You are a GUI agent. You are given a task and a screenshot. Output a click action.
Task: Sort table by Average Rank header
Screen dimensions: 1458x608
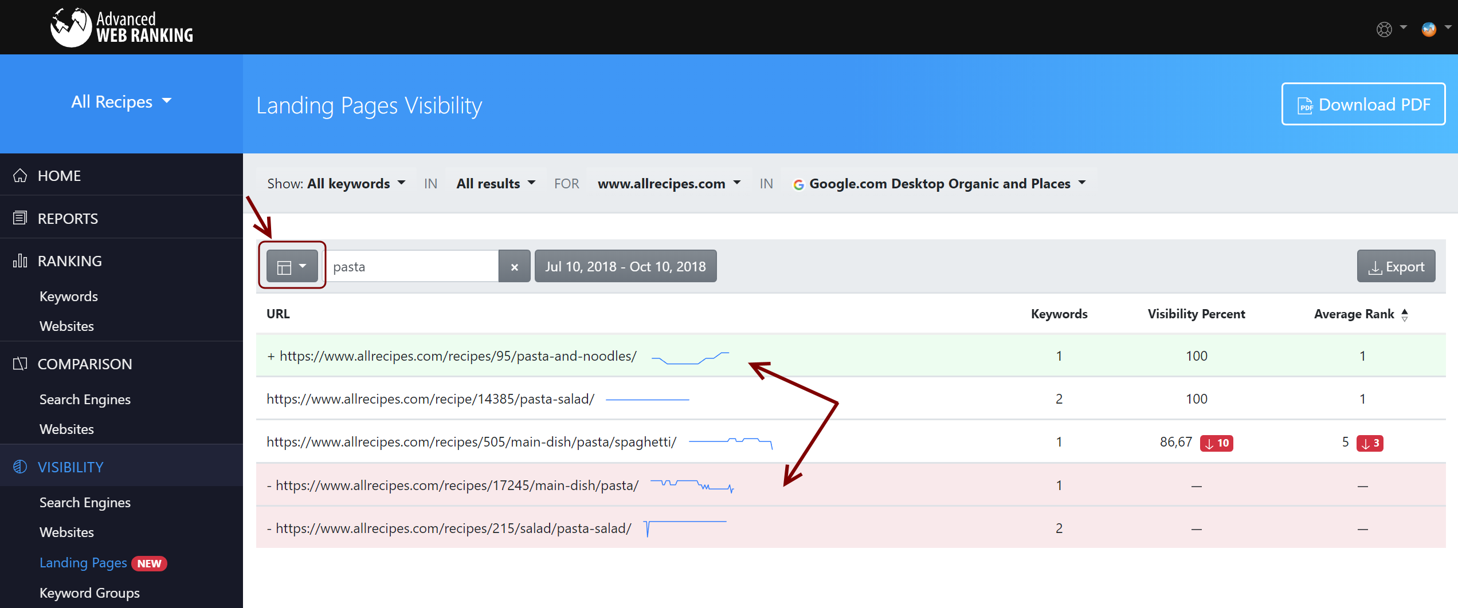[x=1354, y=314]
